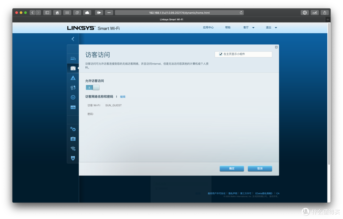Show Safari tab overview icon
This screenshot has width=343, height=219.
tap(77, 13)
